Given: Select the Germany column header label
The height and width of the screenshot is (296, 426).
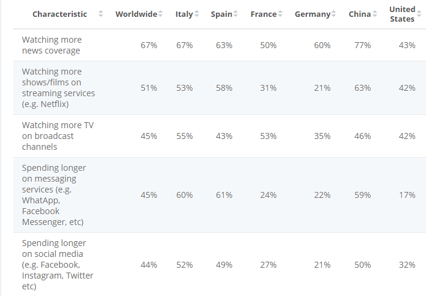Looking at the screenshot, I should pyautogui.click(x=312, y=14).
